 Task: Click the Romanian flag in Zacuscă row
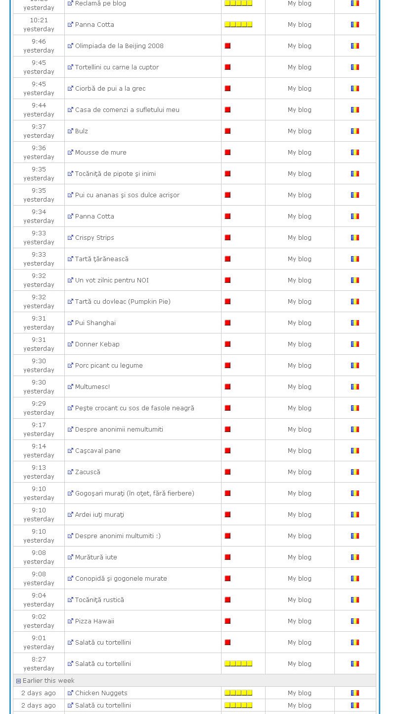(355, 472)
